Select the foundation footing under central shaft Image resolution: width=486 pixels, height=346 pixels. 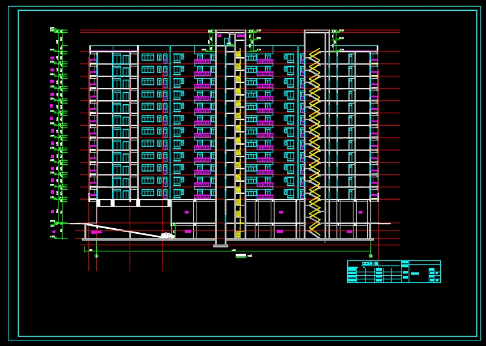tap(221, 246)
